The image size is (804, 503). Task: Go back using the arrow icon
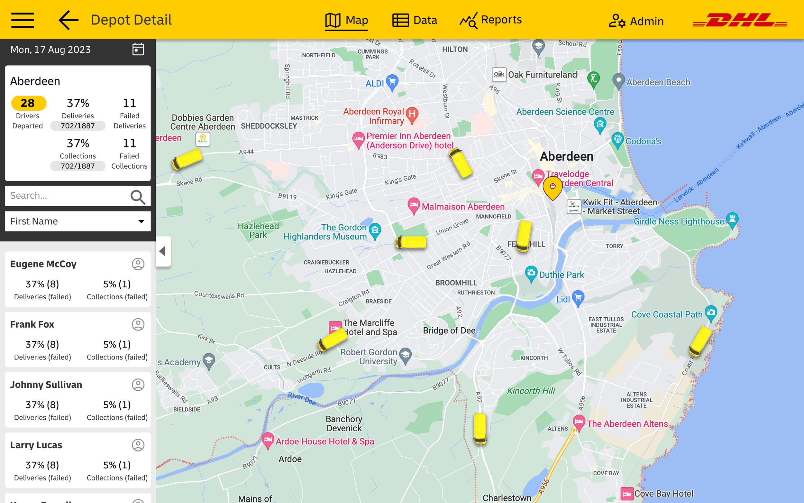(x=69, y=20)
